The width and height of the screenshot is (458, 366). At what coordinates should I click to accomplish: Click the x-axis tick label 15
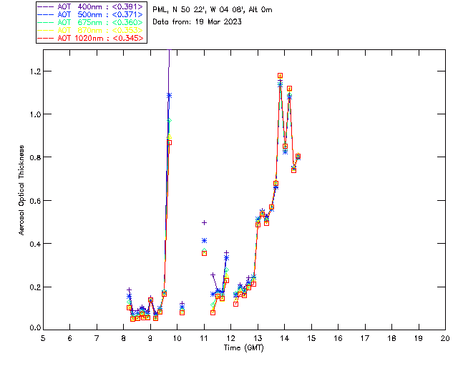[311, 338]
